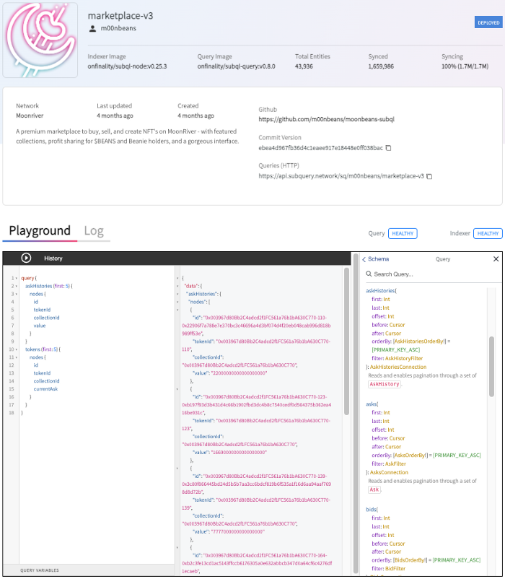Click the AskHistory code tag
505x579 pixels.
385,384
